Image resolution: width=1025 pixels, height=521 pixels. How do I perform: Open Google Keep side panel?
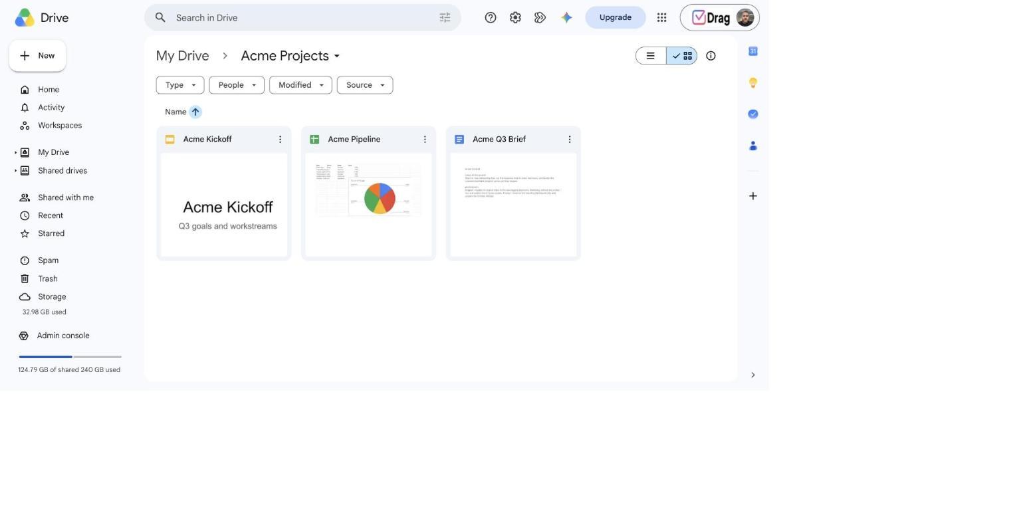753,82
